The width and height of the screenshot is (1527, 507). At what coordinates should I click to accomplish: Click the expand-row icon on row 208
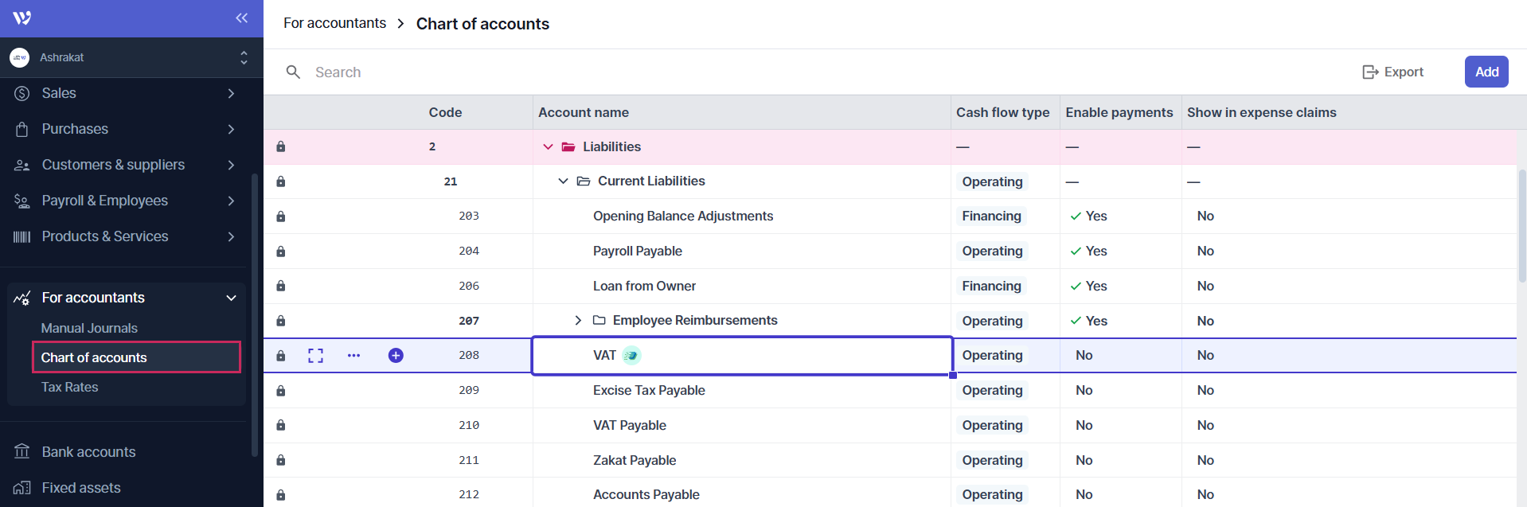click(x=315, y=356)
